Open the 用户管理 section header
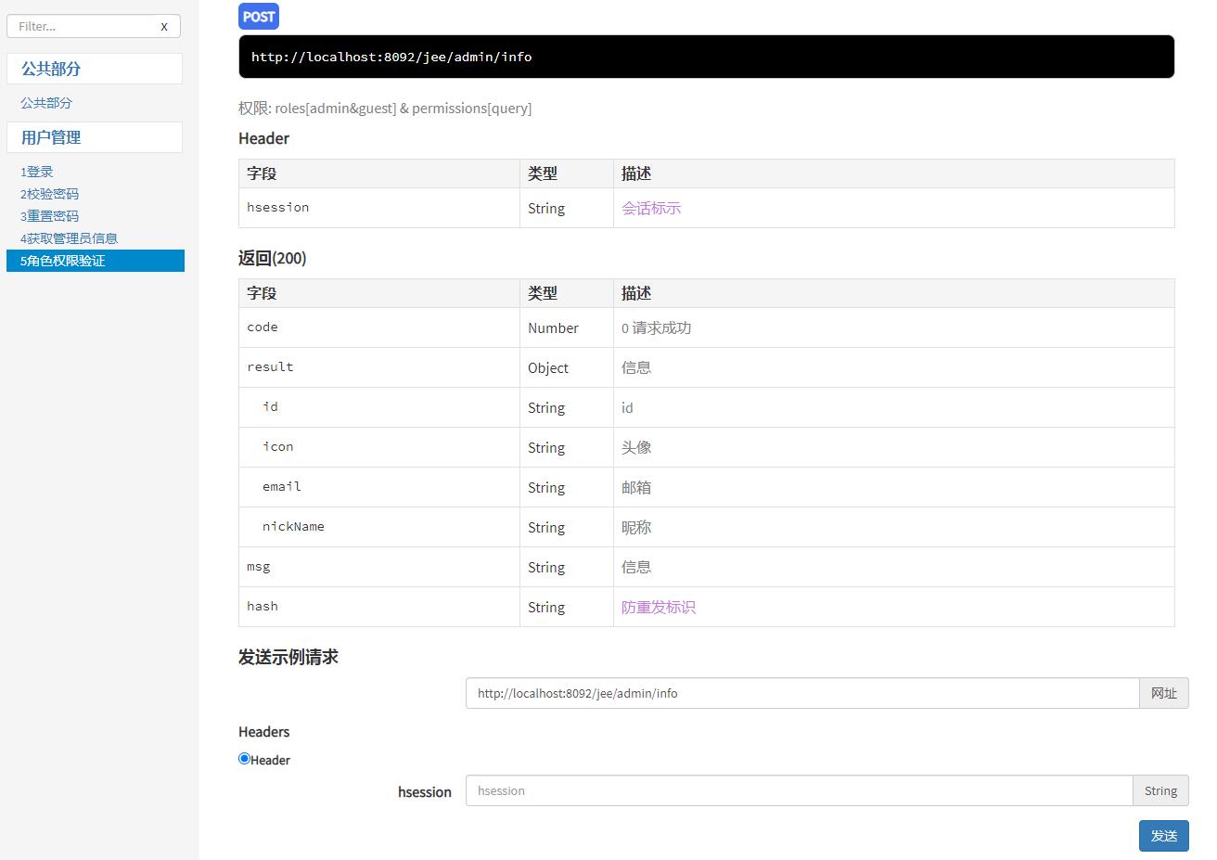 (x=95, y=137)
